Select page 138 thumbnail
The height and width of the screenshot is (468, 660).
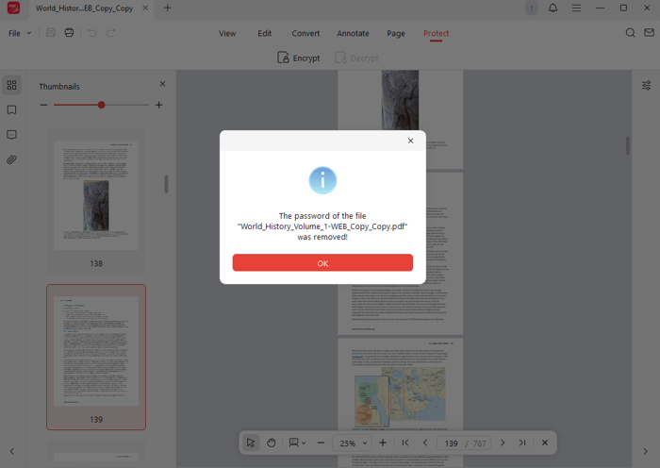(96, 201)
